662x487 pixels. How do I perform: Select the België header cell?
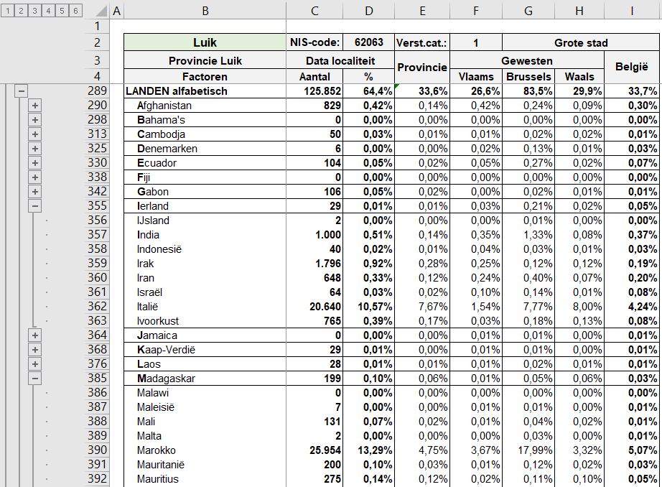click(632, 67)
